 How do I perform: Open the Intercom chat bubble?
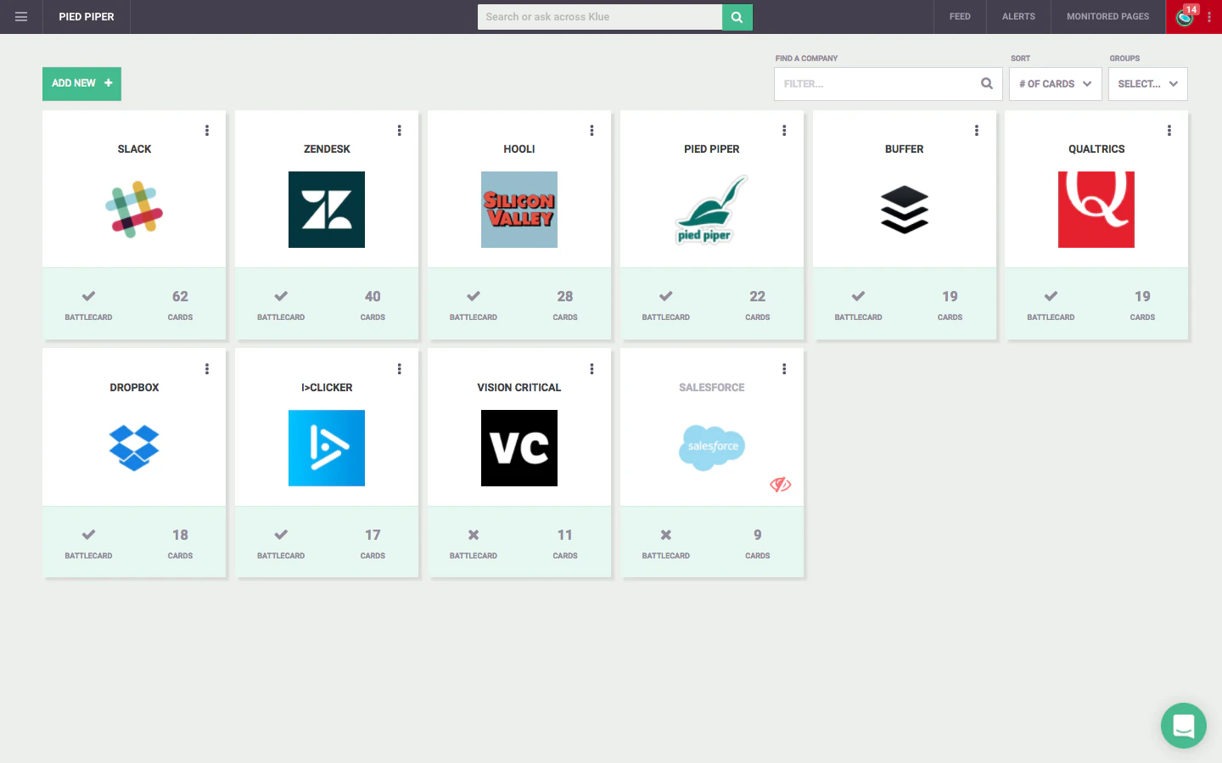[x=1183, y=726]
